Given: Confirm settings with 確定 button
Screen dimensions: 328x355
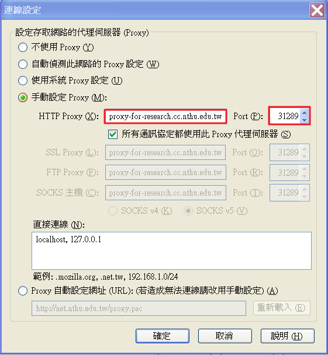Looking at the screenshot, I should click(163, 336).
